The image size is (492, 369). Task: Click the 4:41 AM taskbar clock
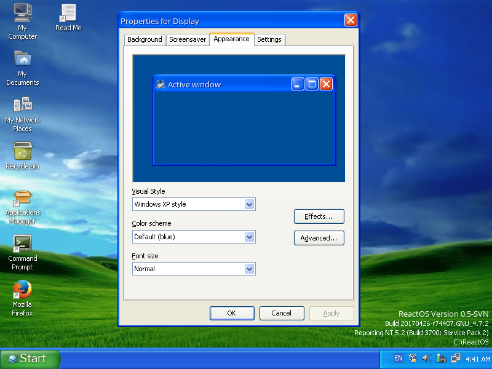pos(478,359)
